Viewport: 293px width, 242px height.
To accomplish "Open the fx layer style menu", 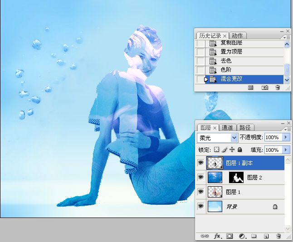I will click(217, 236).
